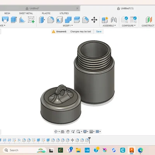Select the Fillet tool in Modify
This screenshot has width=155, height=155.
pos(51,20)
